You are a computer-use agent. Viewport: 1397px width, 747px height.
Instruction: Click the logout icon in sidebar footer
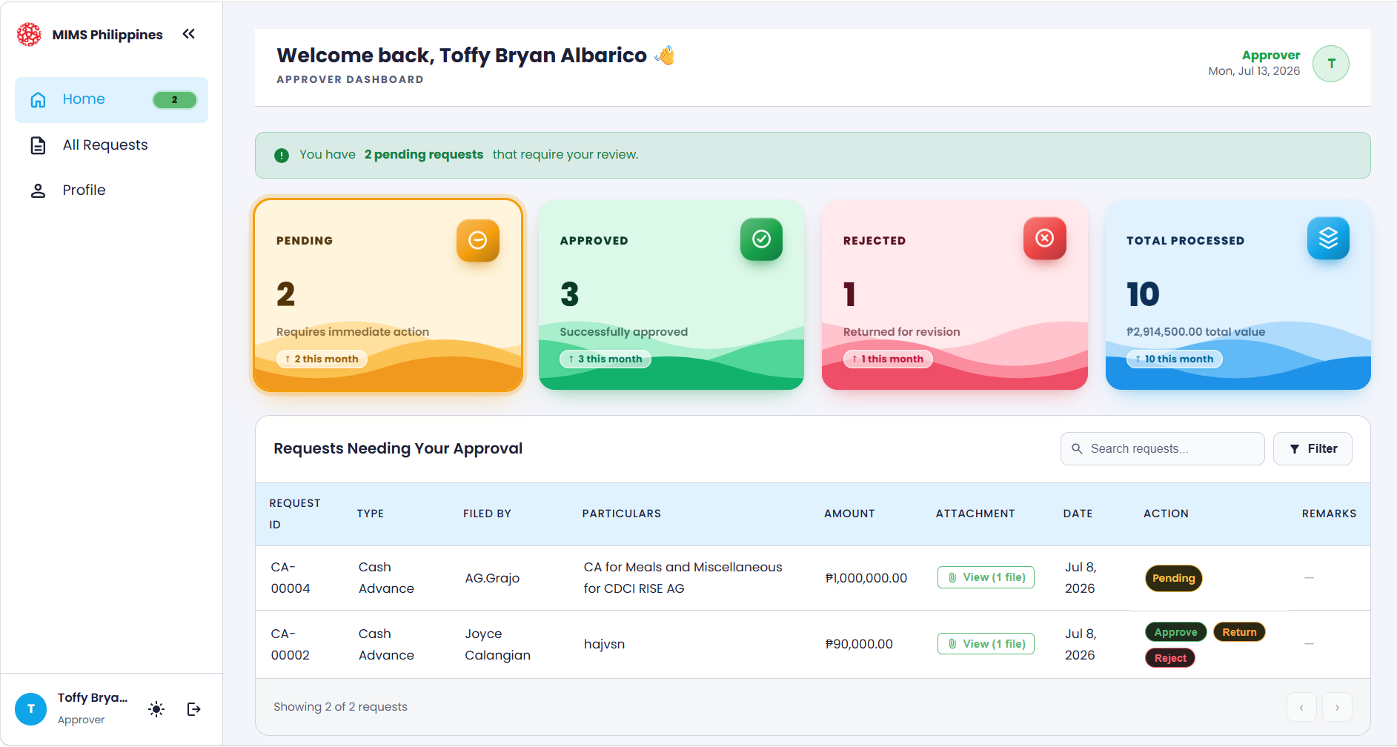click(x=194, y=710)
